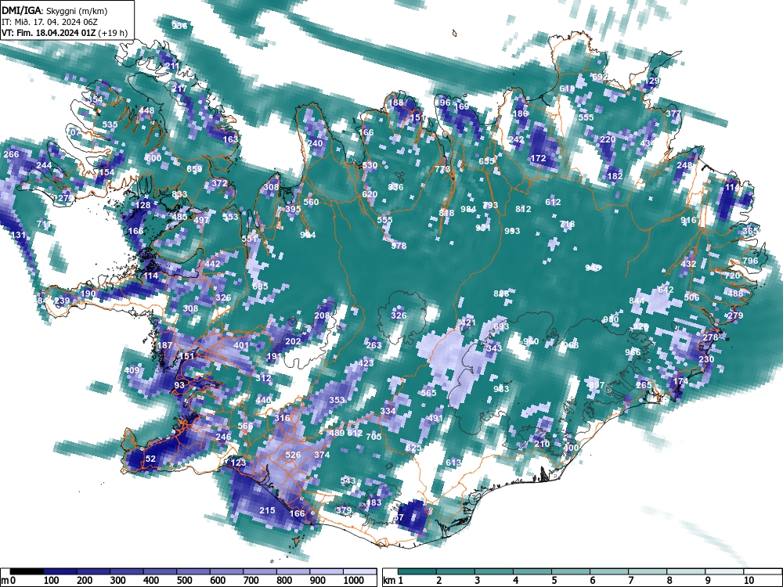Select the map value 215 off the south coast

(267, 510)
